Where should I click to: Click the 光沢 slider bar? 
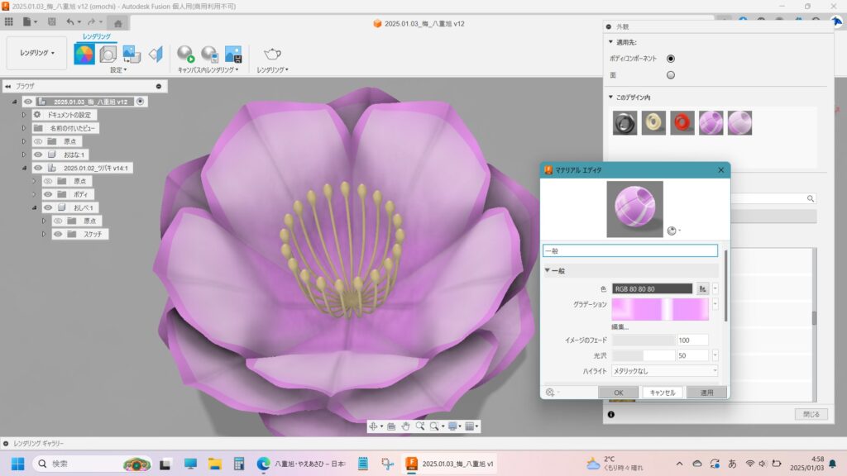point(644,355)
